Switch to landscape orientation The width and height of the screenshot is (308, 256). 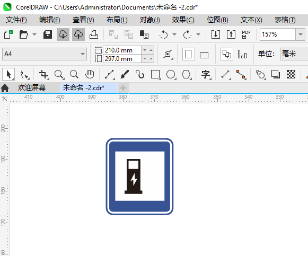204,55
